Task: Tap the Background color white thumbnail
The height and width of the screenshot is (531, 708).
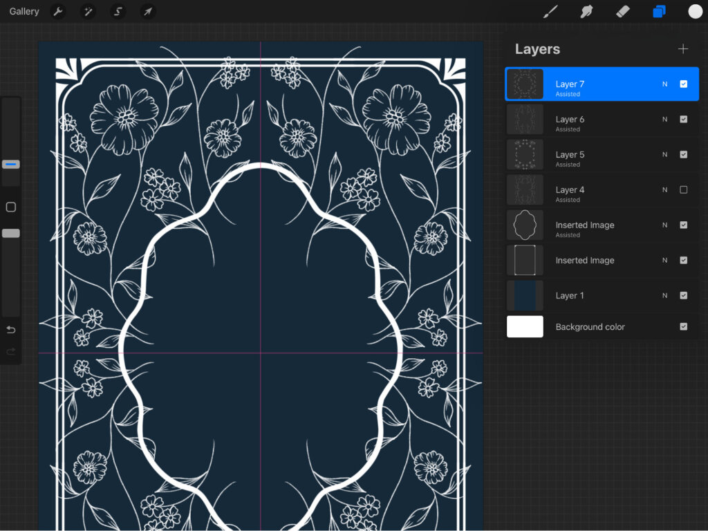Action: 525,327
